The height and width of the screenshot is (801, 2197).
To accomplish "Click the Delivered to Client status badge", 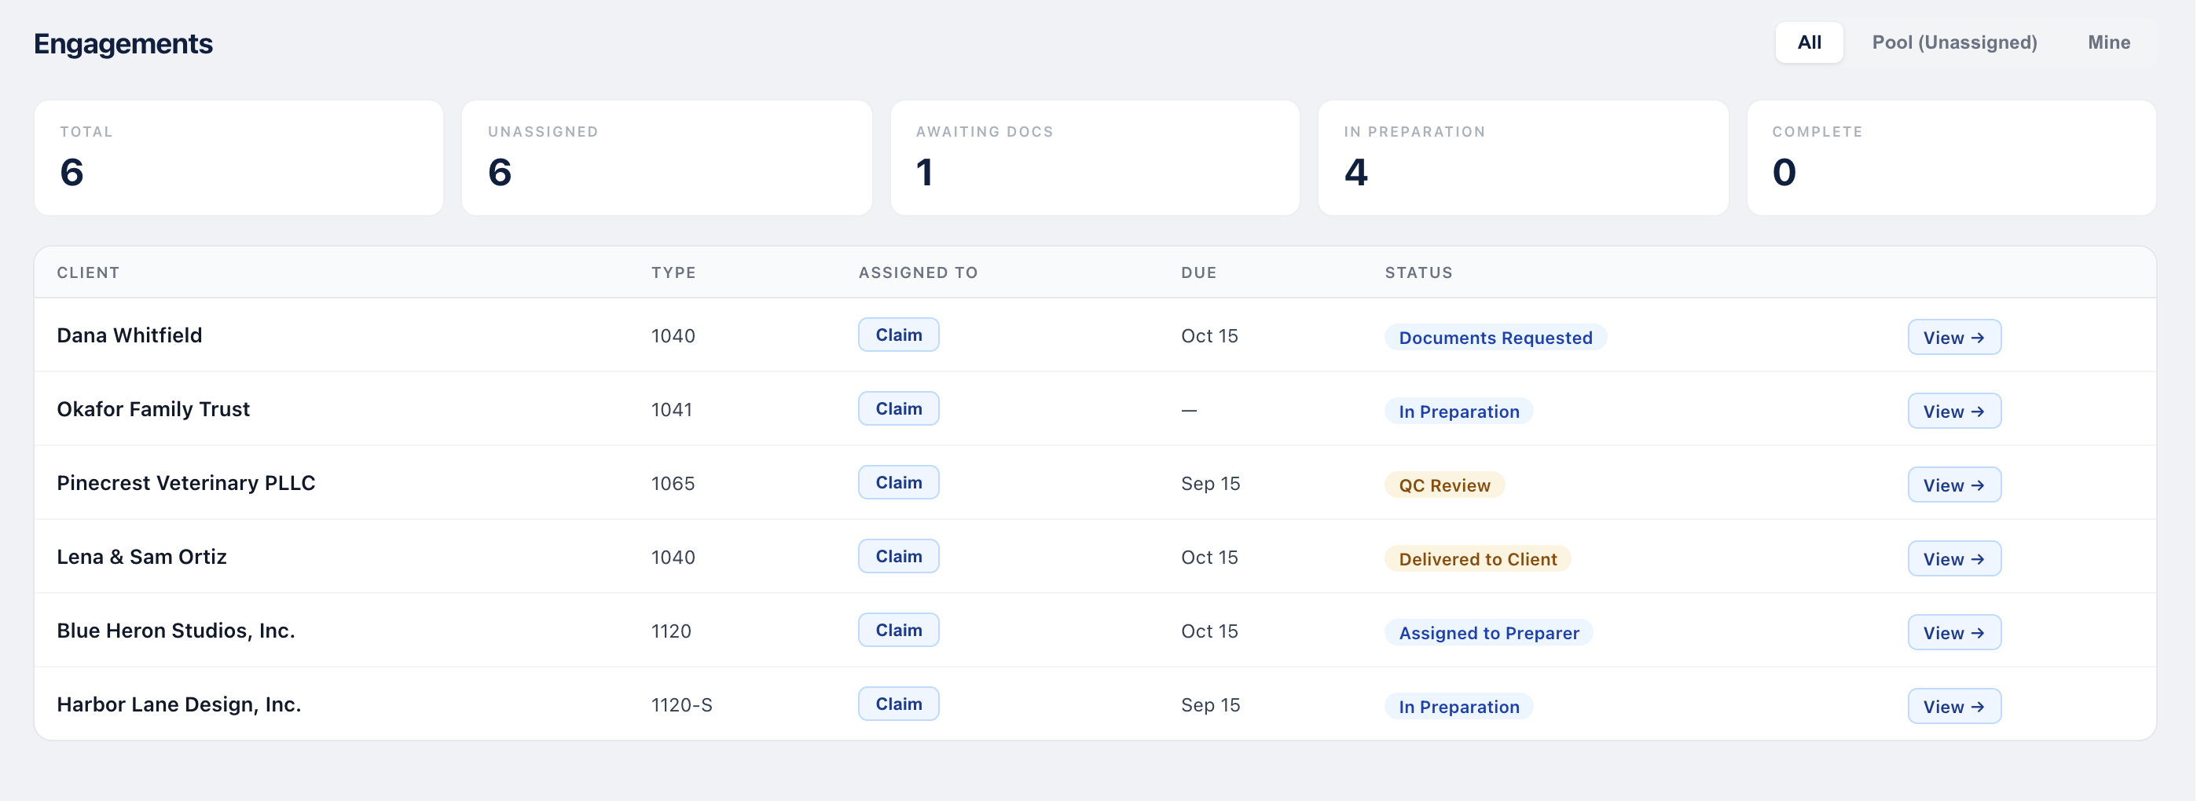I will tap(1477, 559).
